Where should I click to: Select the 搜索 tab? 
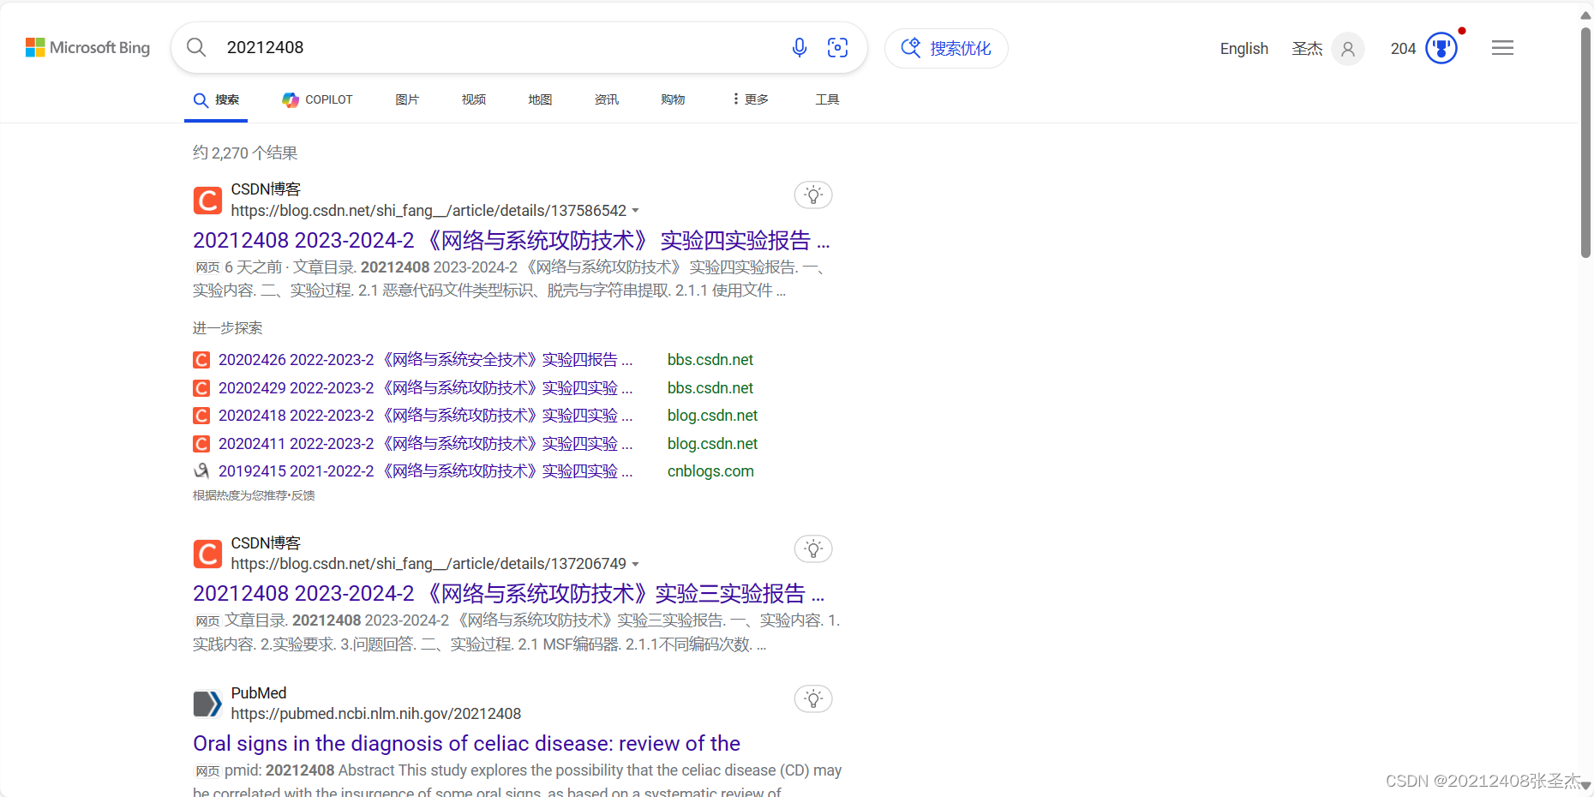(x=216, y=100)
